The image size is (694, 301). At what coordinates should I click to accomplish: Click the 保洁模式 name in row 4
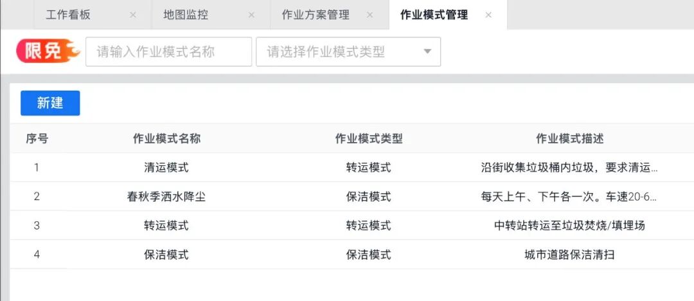tap(166, 255)
